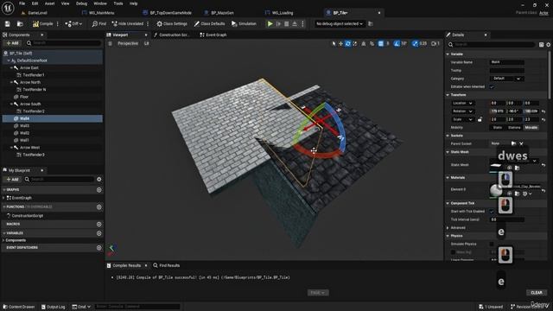Select the Arrow East component

tap(29, 67)
